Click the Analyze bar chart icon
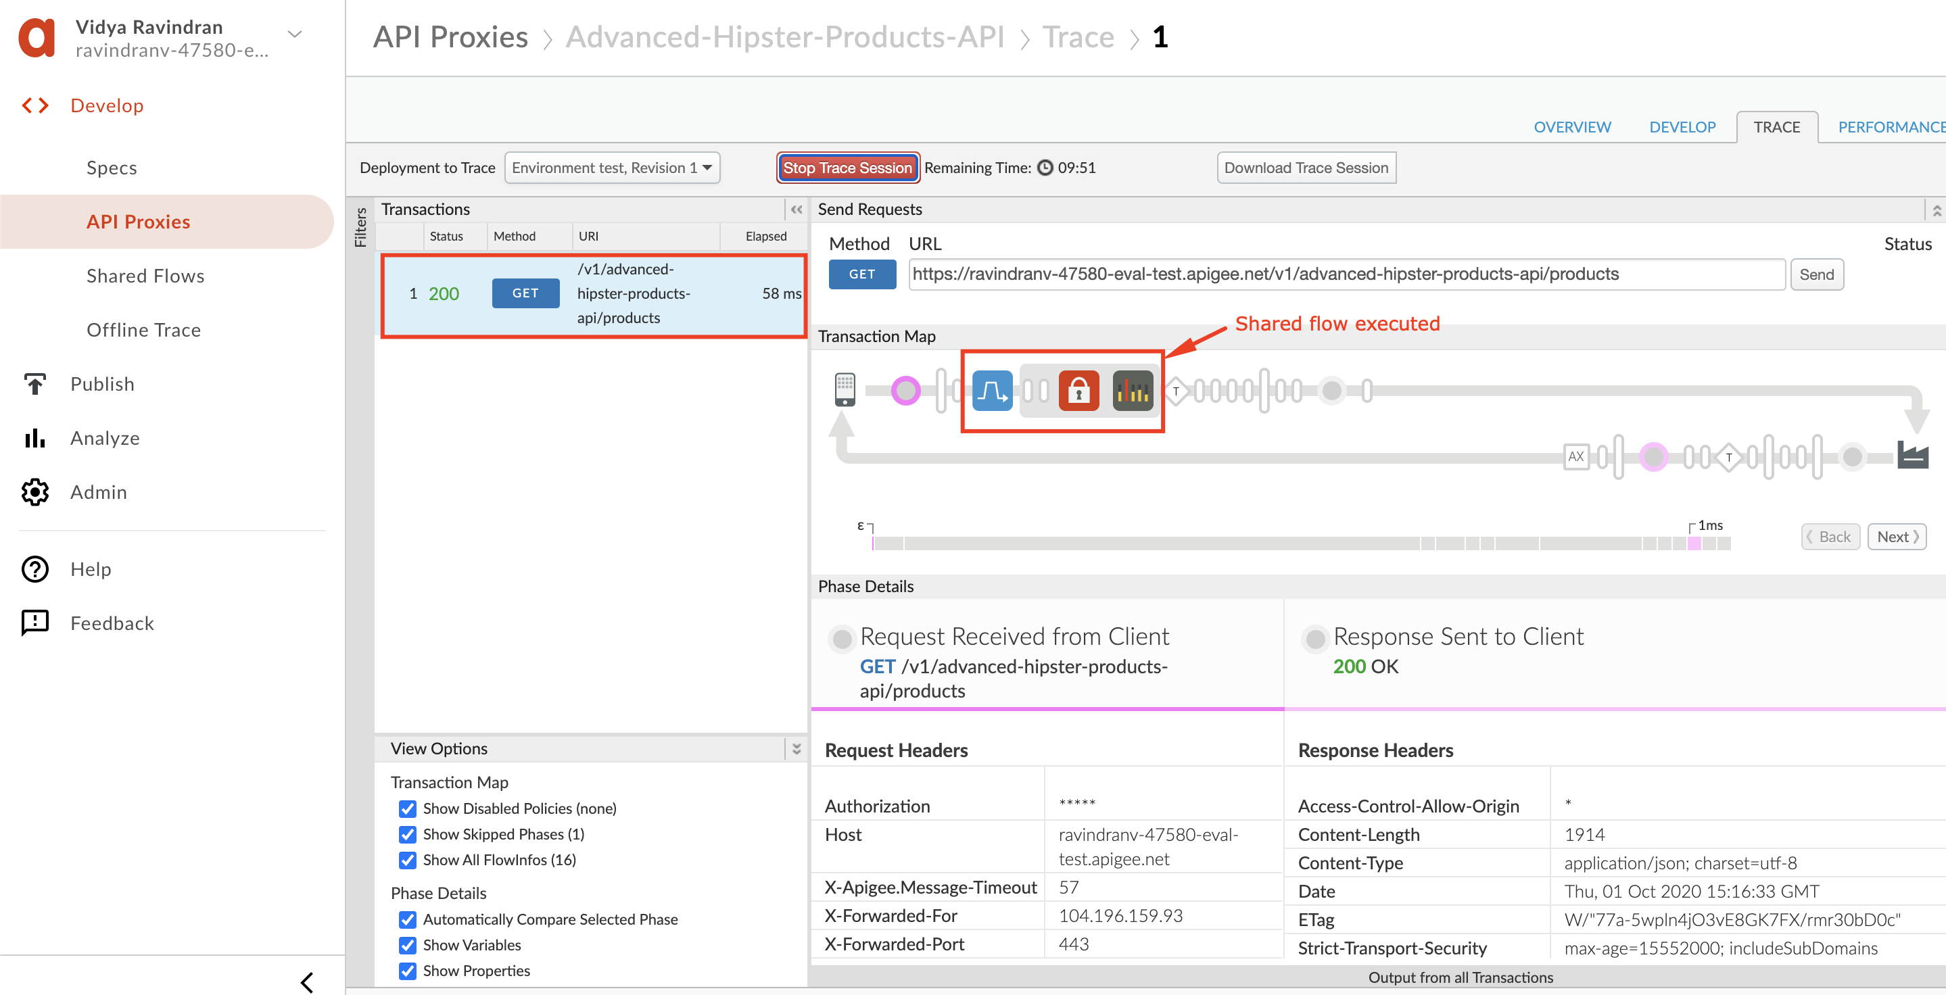 (x=34, y=438)
